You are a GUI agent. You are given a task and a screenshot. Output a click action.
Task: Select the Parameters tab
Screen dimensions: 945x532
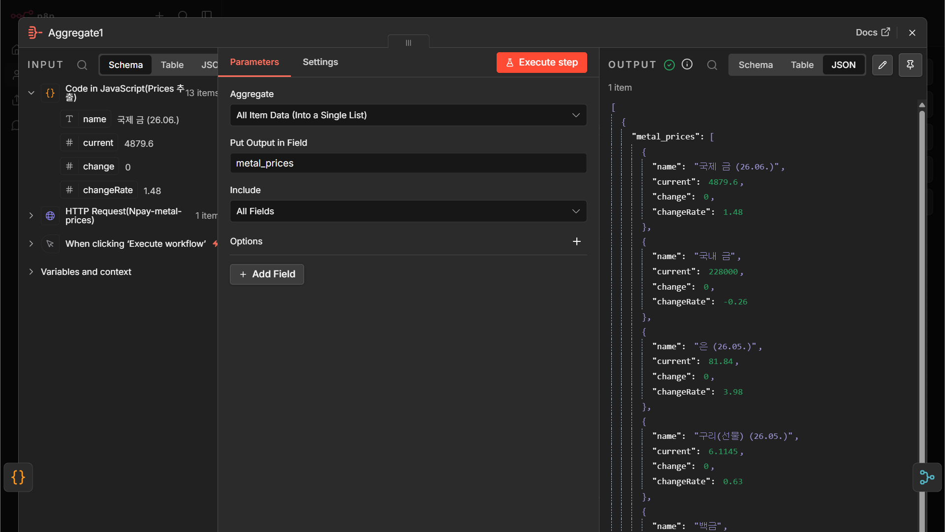(254, 62)
